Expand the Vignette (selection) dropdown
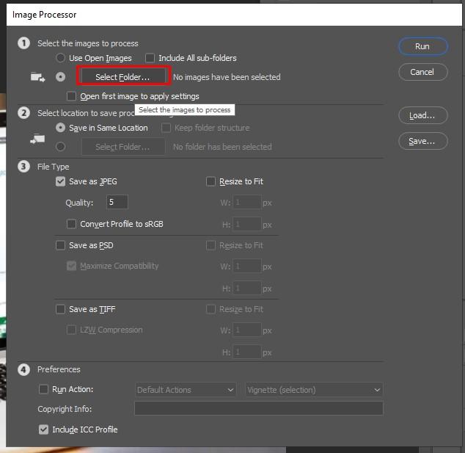465x453 pixels. click(x=314, y=390)
